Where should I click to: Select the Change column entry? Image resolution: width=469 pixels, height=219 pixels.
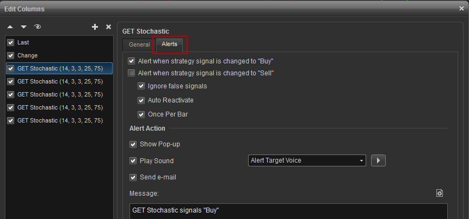[x=59, y=55]
